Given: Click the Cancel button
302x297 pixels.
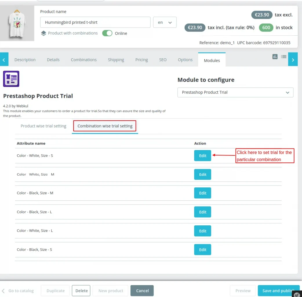Looking at the screenshot, I should 142,291.
